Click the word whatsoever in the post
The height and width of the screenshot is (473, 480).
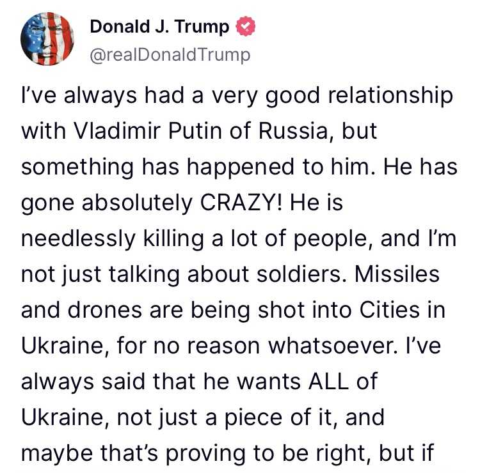[333, 346]
